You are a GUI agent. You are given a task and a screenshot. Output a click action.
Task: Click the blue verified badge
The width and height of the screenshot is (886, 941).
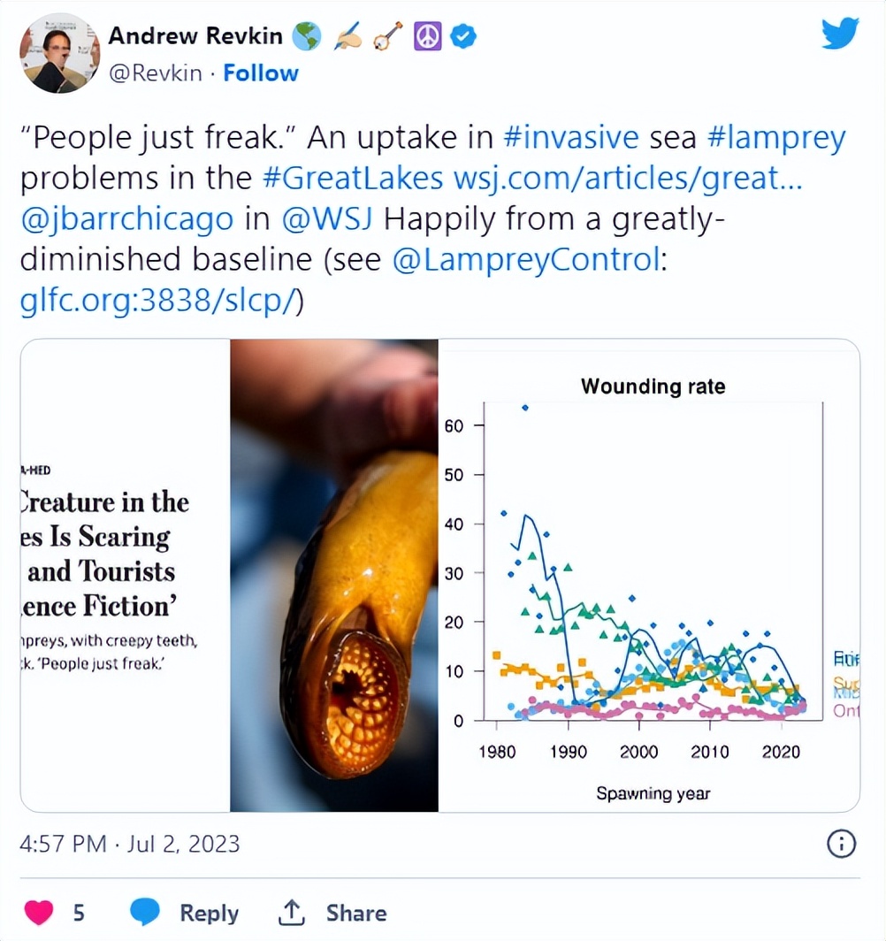(464, 35)
